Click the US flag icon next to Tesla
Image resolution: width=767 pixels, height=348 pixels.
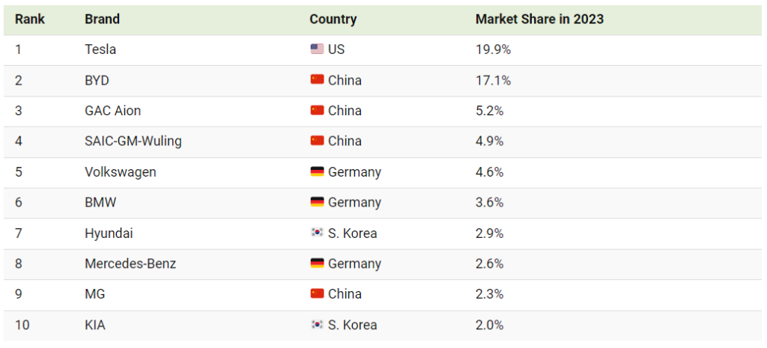coord(317,49)
